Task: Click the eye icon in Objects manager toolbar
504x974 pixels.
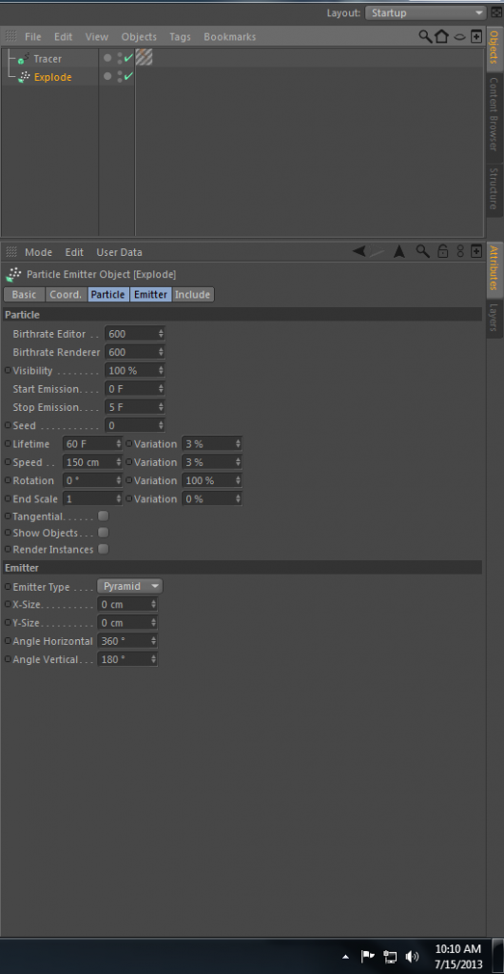Action: [x=459, y=37]
